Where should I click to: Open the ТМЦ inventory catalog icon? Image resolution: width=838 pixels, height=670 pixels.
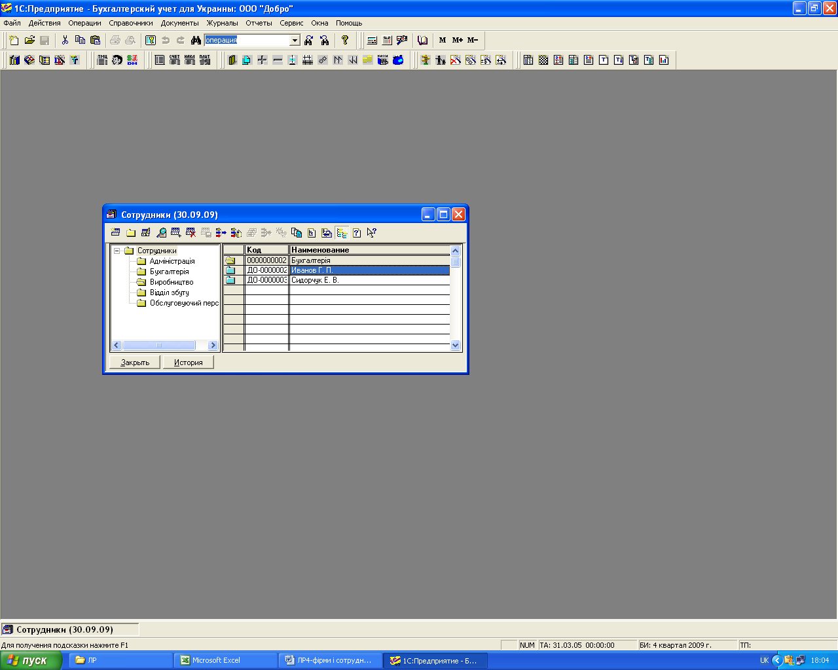(x=102, y=60)
